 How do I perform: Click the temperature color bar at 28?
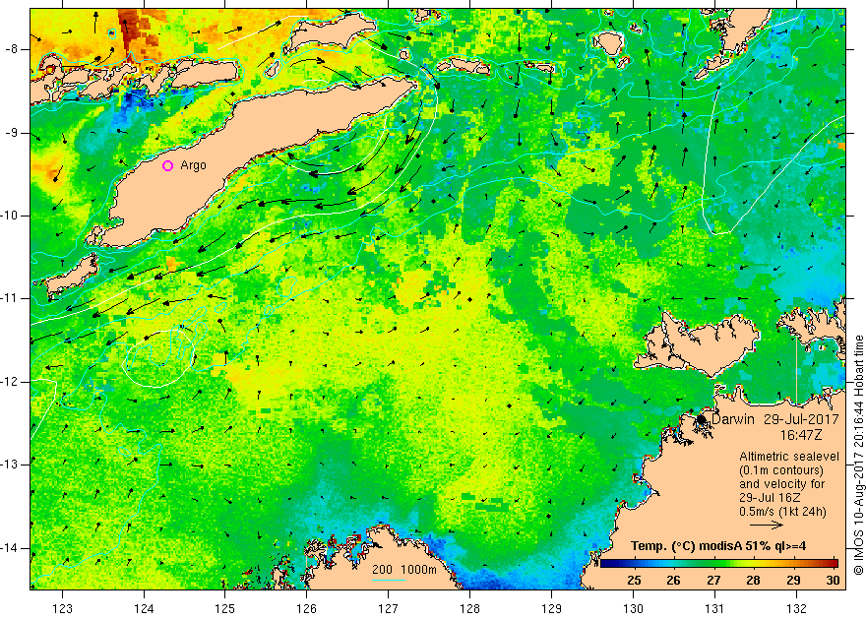pyautogui.click(x=754, y=563)
